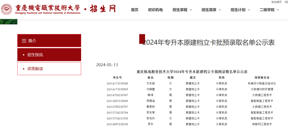Click exam number 24313734230784
This screenshot has width=288, height=128.
coord(117,113)
